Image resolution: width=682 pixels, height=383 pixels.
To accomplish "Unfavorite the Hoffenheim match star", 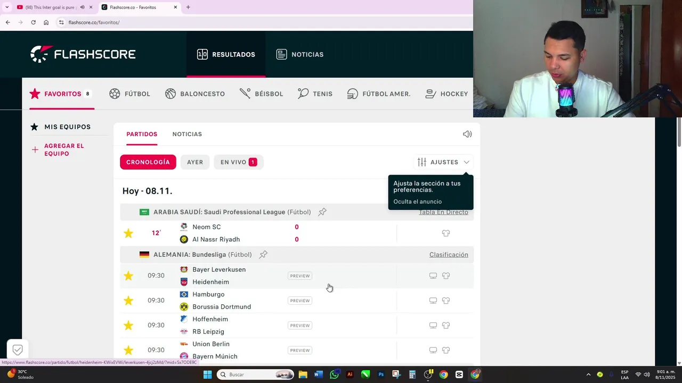I will pos(128,325).
